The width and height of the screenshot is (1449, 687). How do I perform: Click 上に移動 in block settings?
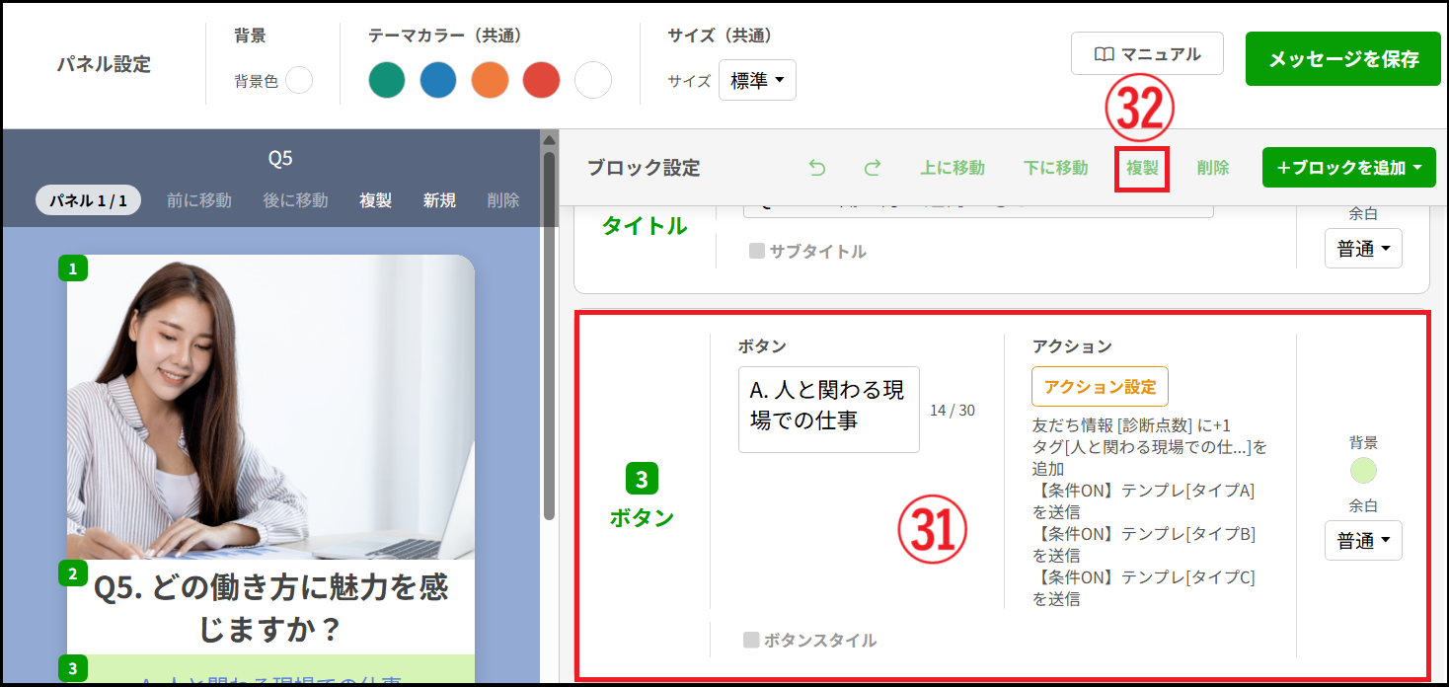click(953, 168)
